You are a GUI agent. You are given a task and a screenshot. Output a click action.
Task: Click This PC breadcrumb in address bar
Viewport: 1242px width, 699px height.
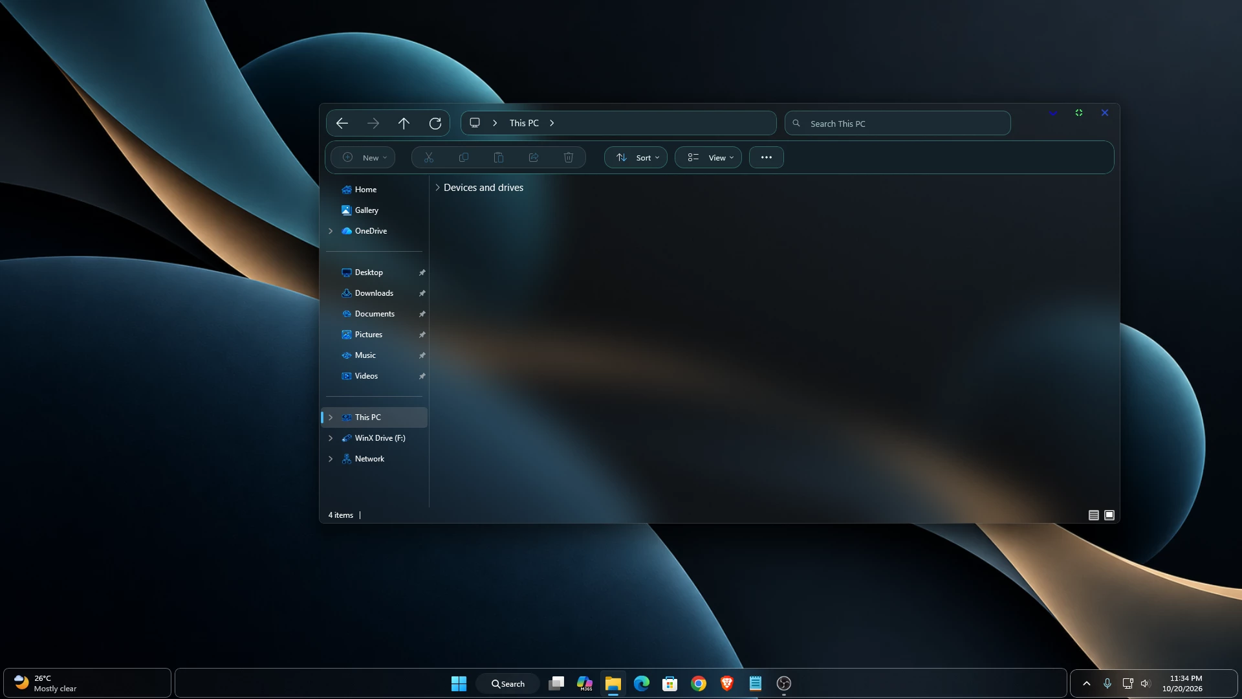point(524,123)
